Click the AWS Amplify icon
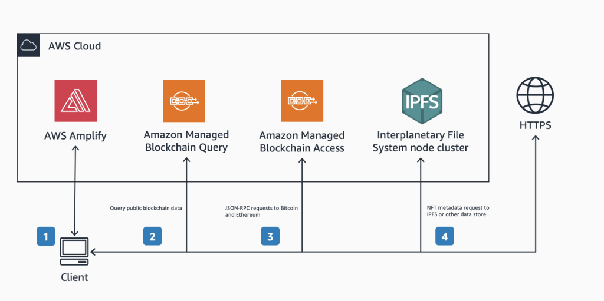This screenshot has height=301, width=604. (75, 101)
